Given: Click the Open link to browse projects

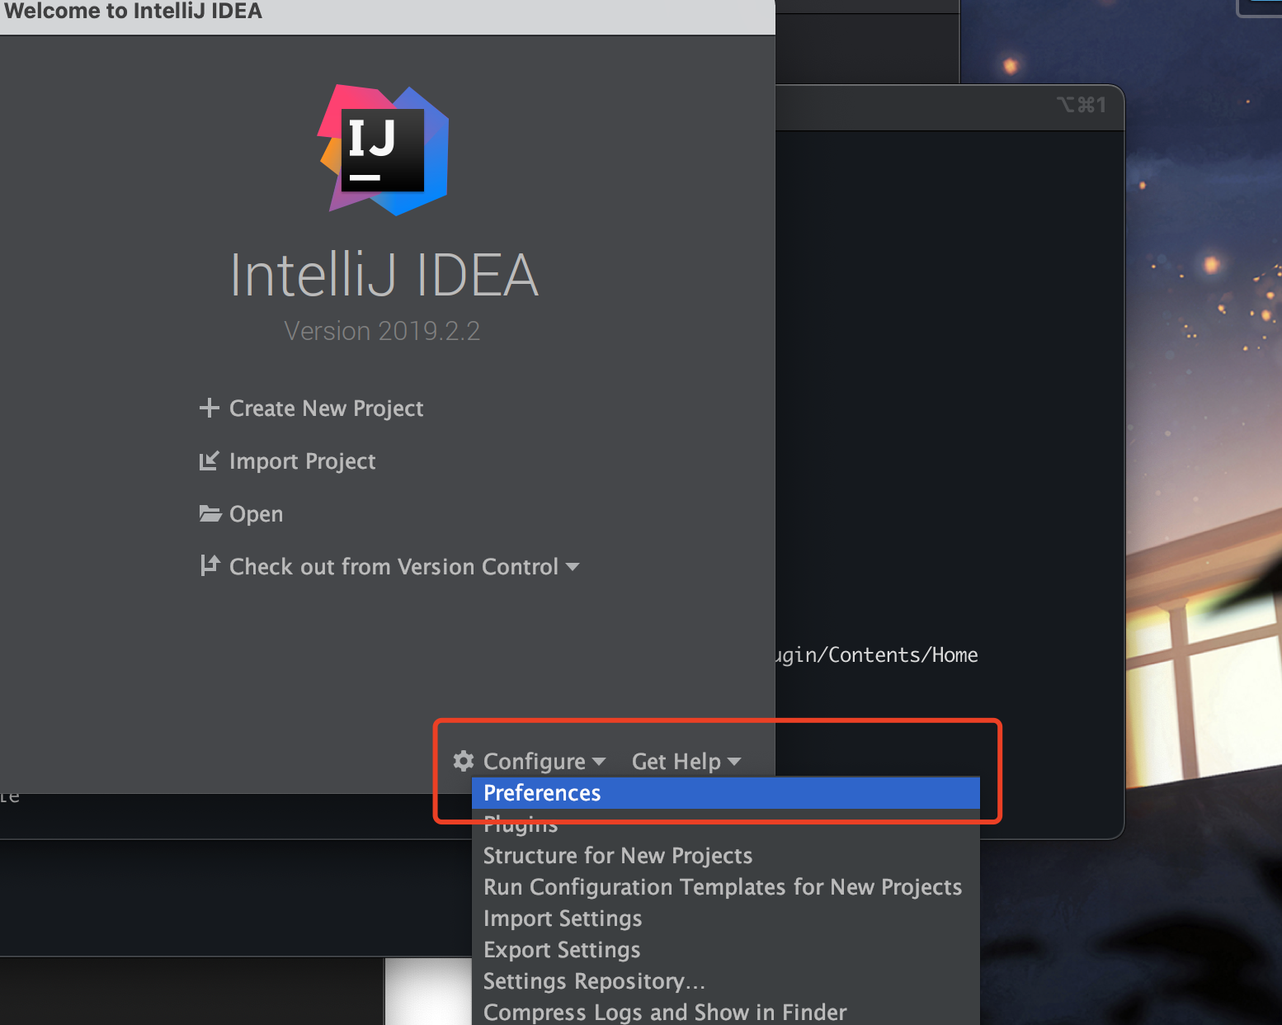Looking at the screenshot, I should pyautogui.click(x=256, y=513).
